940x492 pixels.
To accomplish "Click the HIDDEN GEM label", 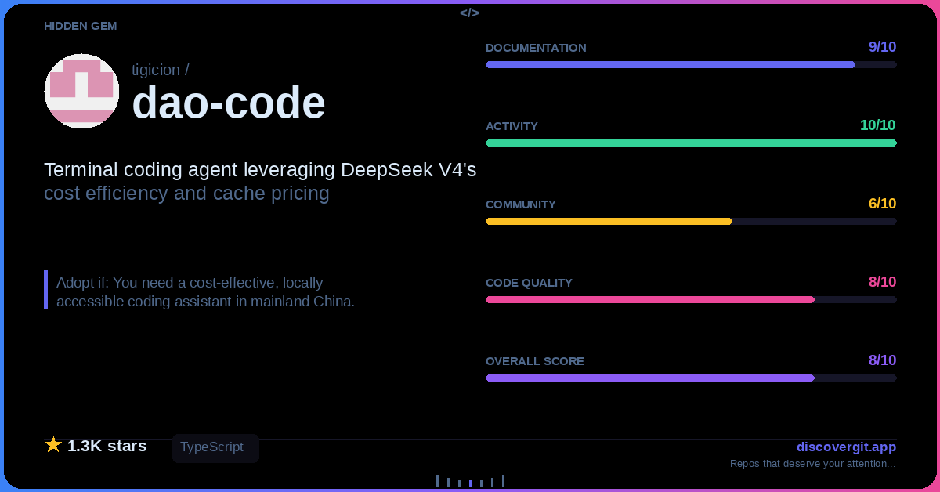I will pos(81,26).
